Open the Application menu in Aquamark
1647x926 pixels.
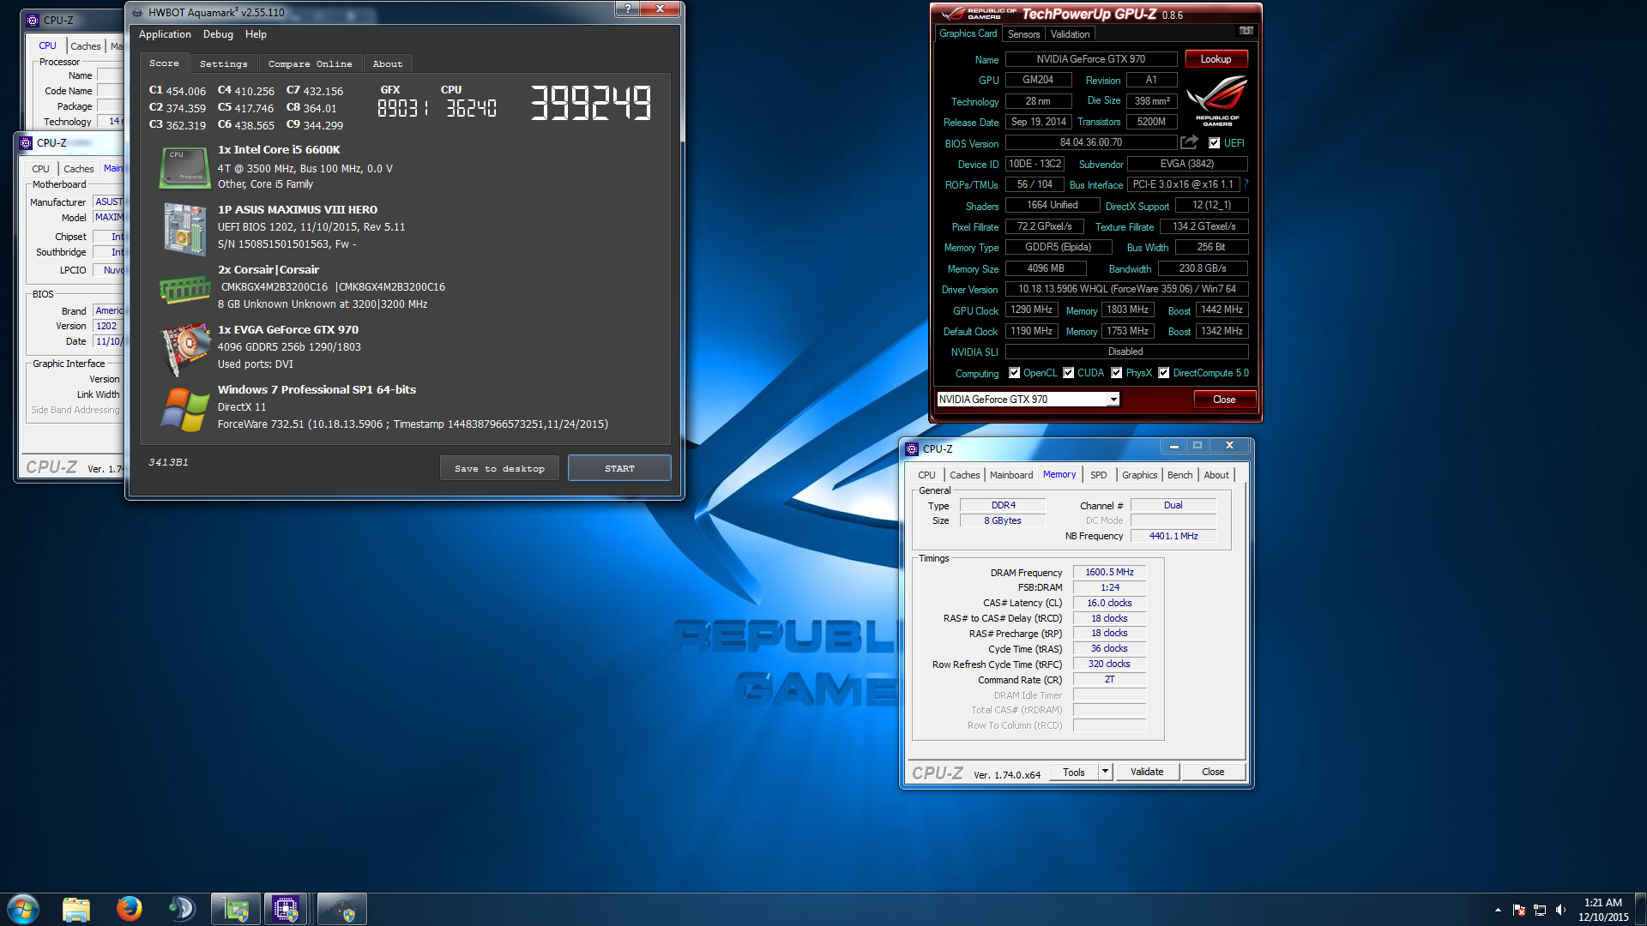point(165,34)
